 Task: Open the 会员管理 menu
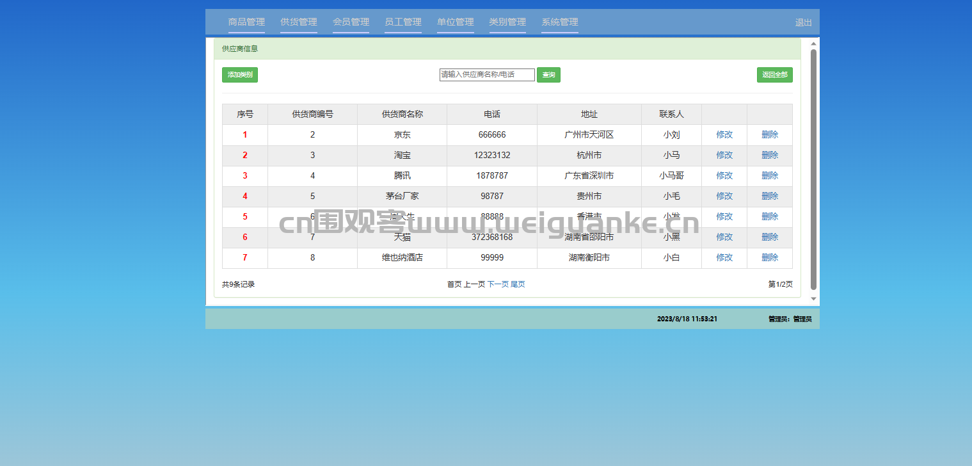351,22
